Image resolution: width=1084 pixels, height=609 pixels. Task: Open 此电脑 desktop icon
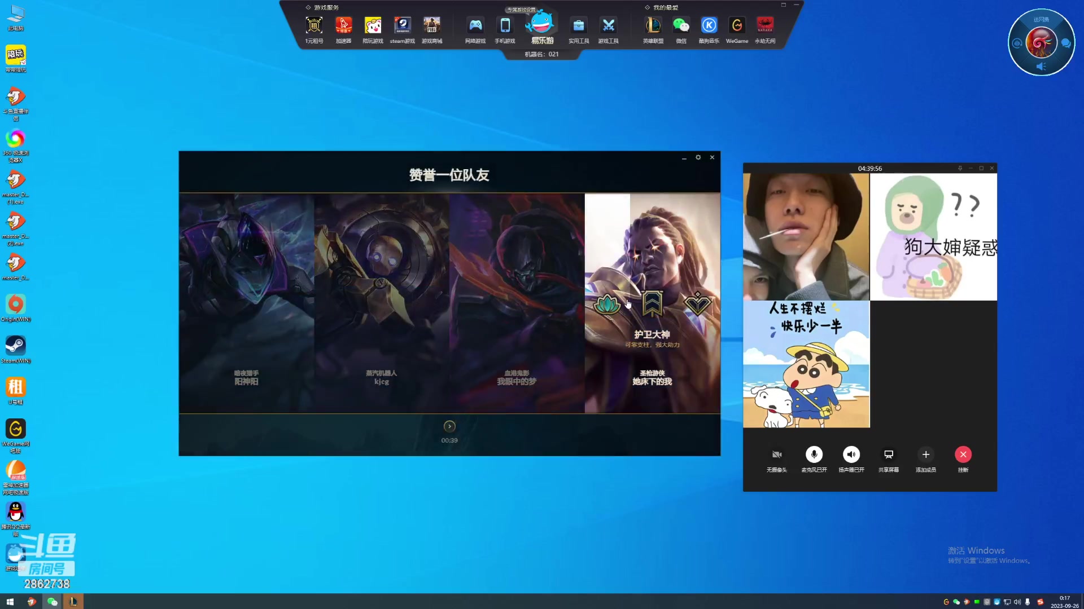pos(16,18)
